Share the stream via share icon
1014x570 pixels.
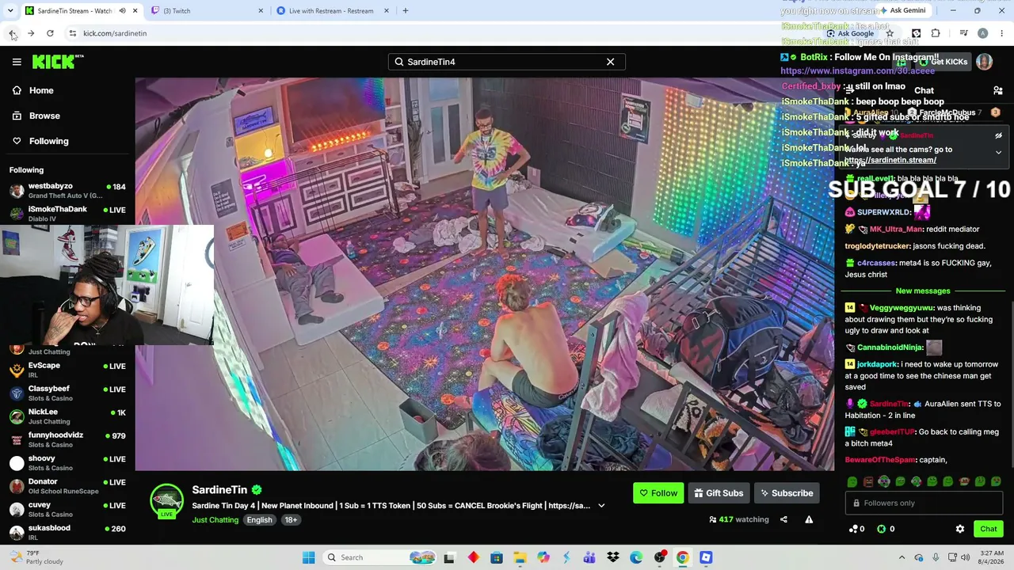[x=783, y=519]
